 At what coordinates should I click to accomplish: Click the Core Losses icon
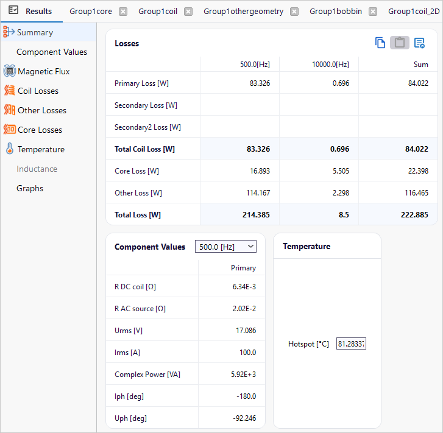(x=10, y=129)
